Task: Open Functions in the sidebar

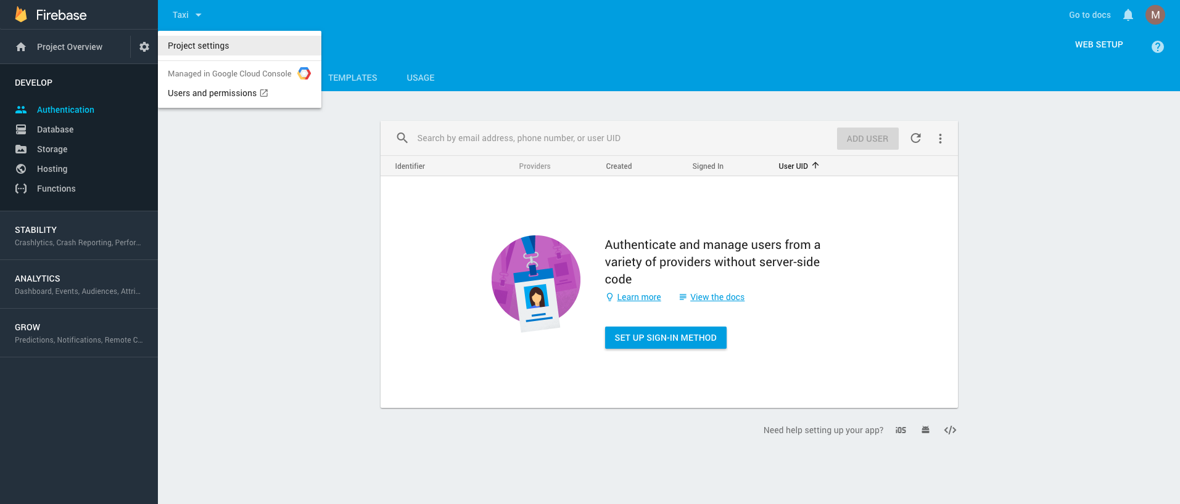Action: (56, 189)
